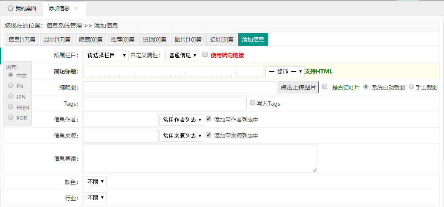Open the 普通信息 custom attribute dropdown

coord(182,55)
